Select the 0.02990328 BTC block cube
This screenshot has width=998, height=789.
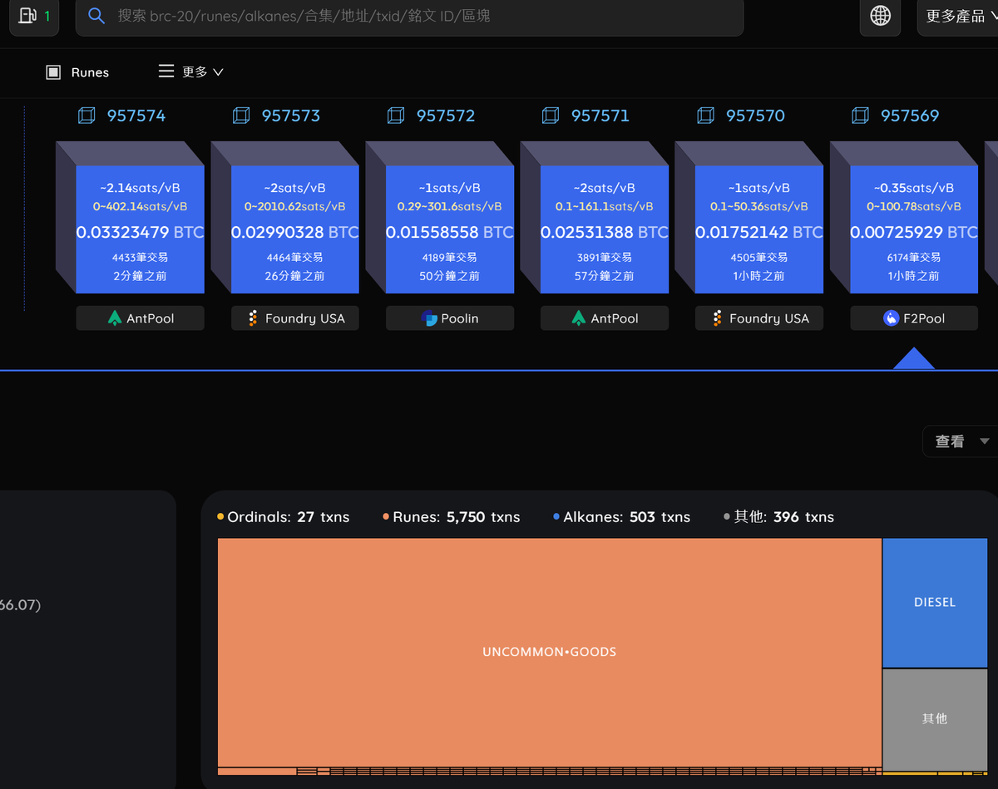coord(294,229)
